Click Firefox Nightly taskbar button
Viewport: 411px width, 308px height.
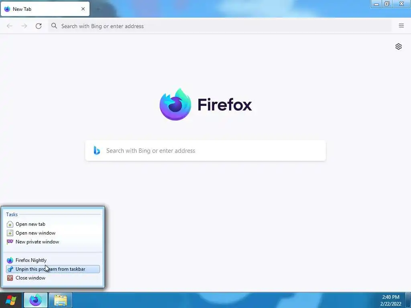[x=36, y=300]
